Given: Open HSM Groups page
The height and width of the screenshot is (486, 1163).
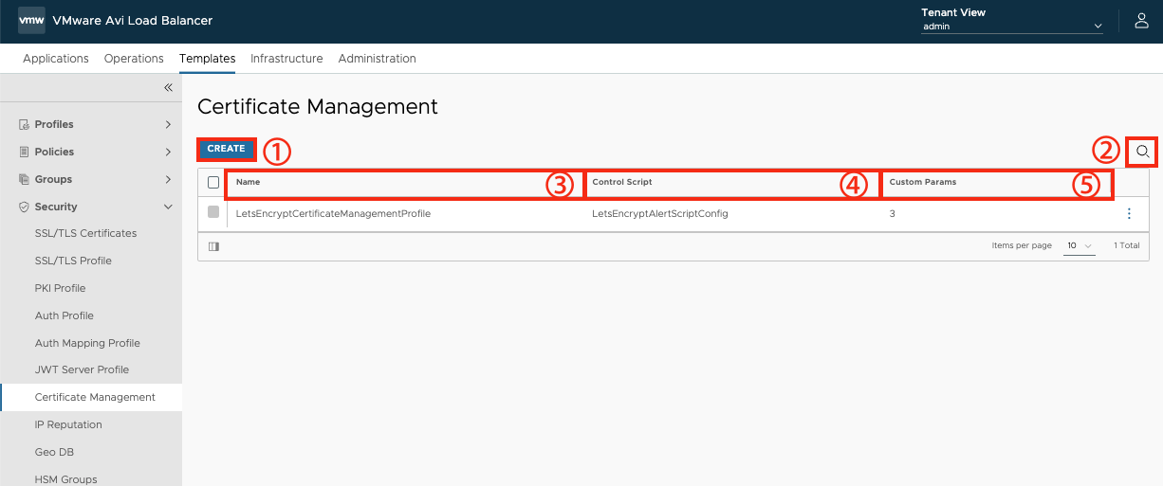Looking at the screenshot, I should (x=65, y=479).
